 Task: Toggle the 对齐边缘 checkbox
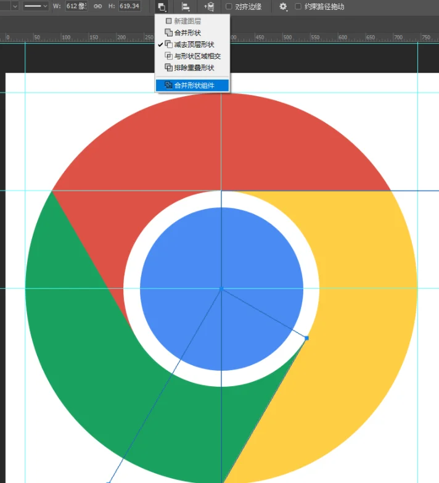229,6
